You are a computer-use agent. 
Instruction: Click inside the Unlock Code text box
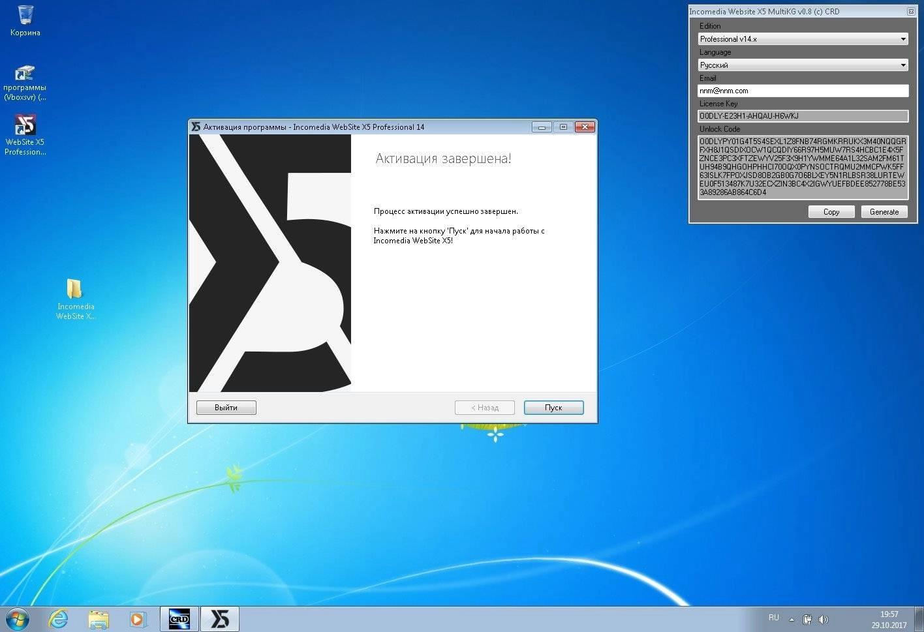803,167
